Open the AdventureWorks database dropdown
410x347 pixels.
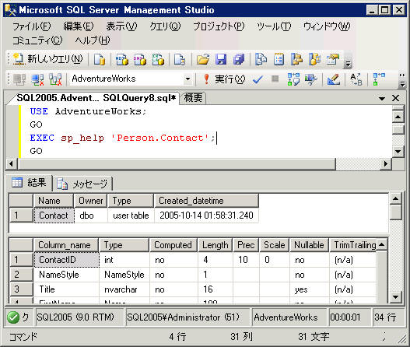187,79
